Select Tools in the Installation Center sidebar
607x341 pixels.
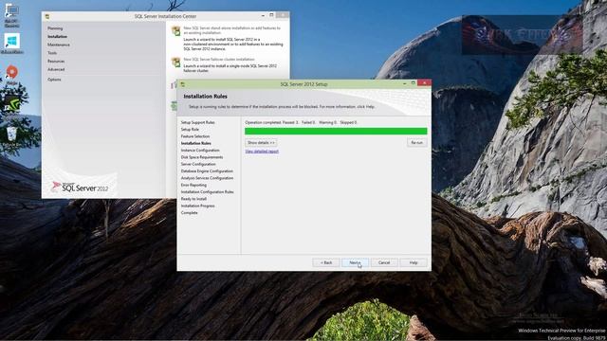(52, 53)
